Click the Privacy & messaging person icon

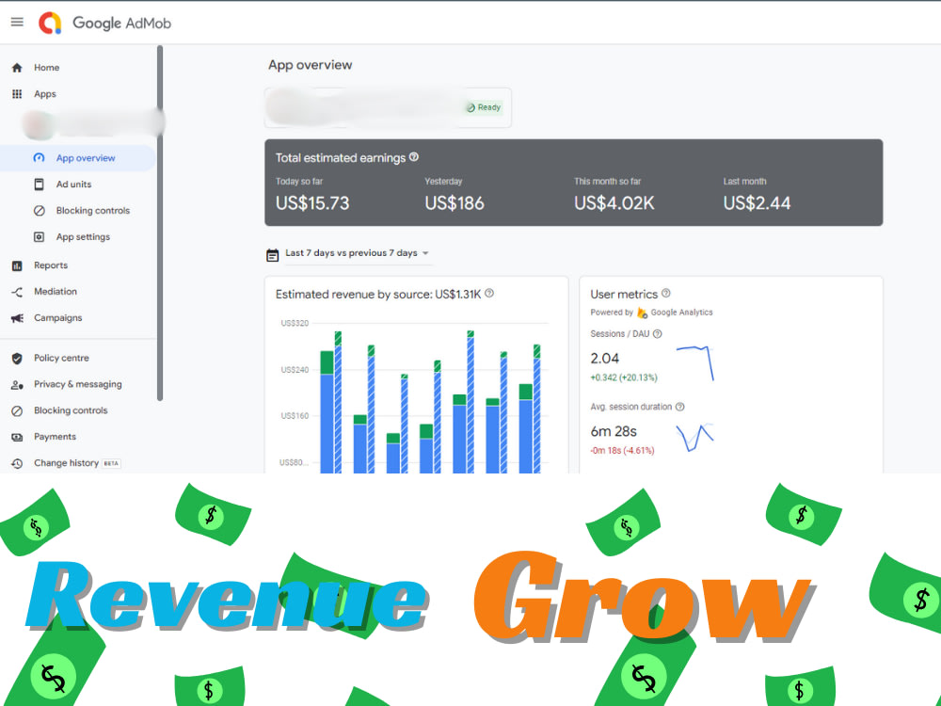17,385
